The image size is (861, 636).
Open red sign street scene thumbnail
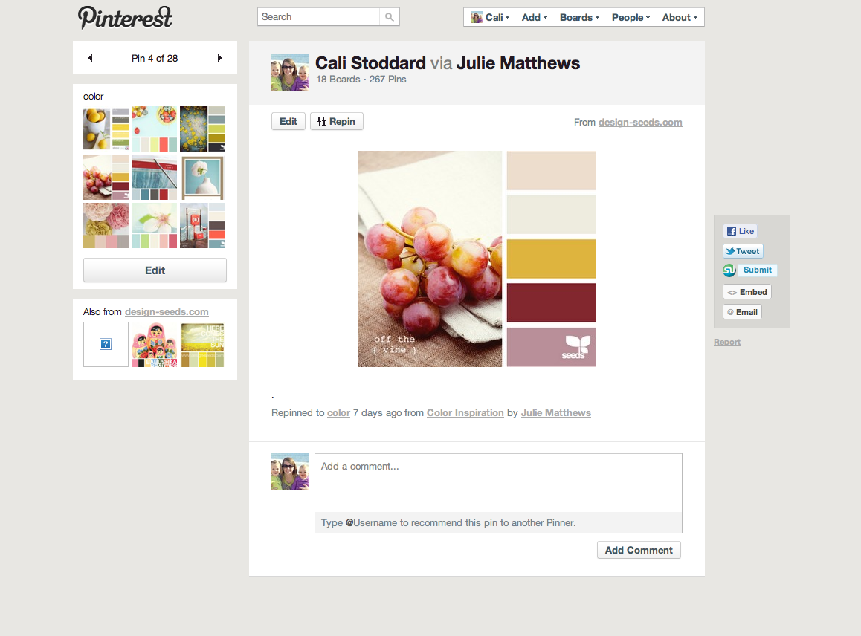[x=203, y=226]
